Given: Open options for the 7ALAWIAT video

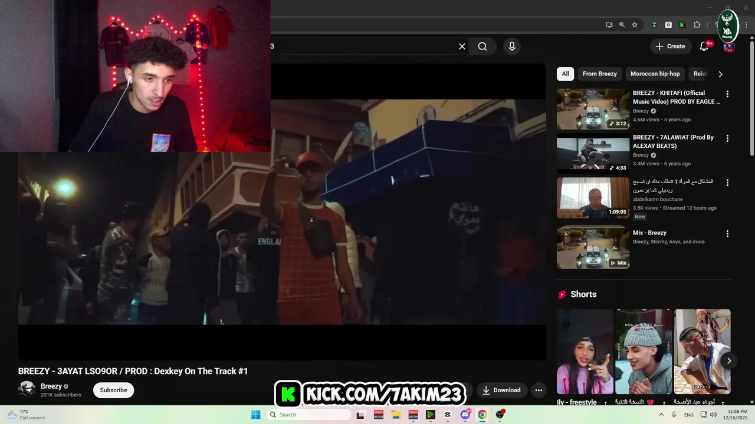Looking at the screenshot, I should (727, 138).
